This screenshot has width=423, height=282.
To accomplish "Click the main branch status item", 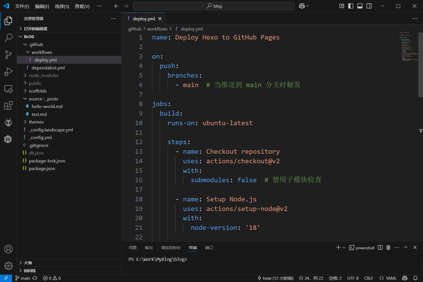I will pos(23,278).
